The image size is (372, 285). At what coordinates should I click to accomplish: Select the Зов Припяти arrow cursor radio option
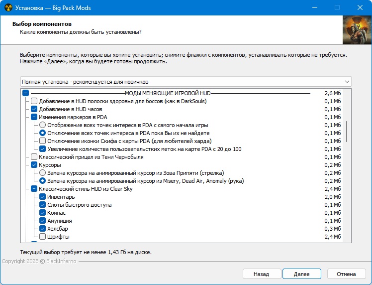tap(43, 173)
